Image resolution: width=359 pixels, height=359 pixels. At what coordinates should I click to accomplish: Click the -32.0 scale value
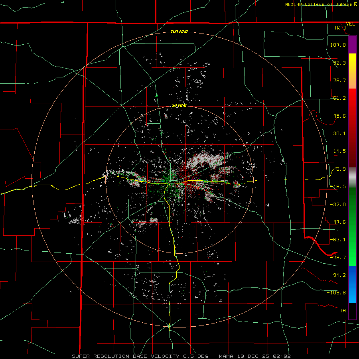coord(338,205)
